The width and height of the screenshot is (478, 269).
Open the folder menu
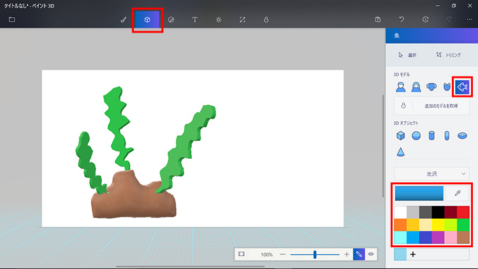point(12,20)
